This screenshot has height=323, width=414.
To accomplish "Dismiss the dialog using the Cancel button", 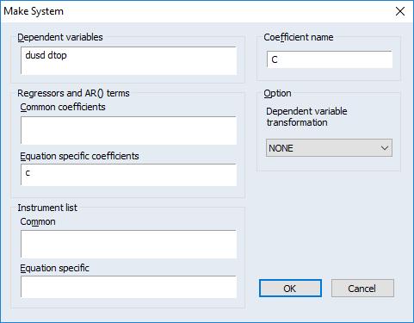I will click(362, 289).
